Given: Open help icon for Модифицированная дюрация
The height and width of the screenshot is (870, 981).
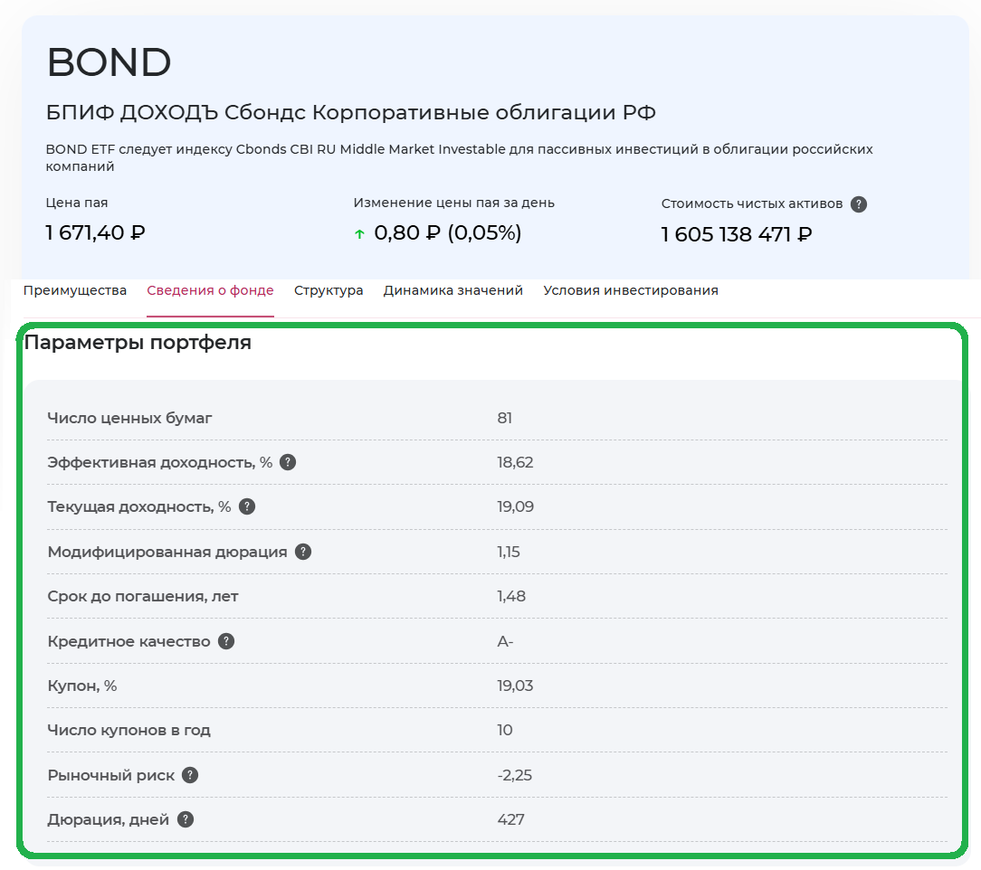Looking at the screenshot, I should click(303, 552).
